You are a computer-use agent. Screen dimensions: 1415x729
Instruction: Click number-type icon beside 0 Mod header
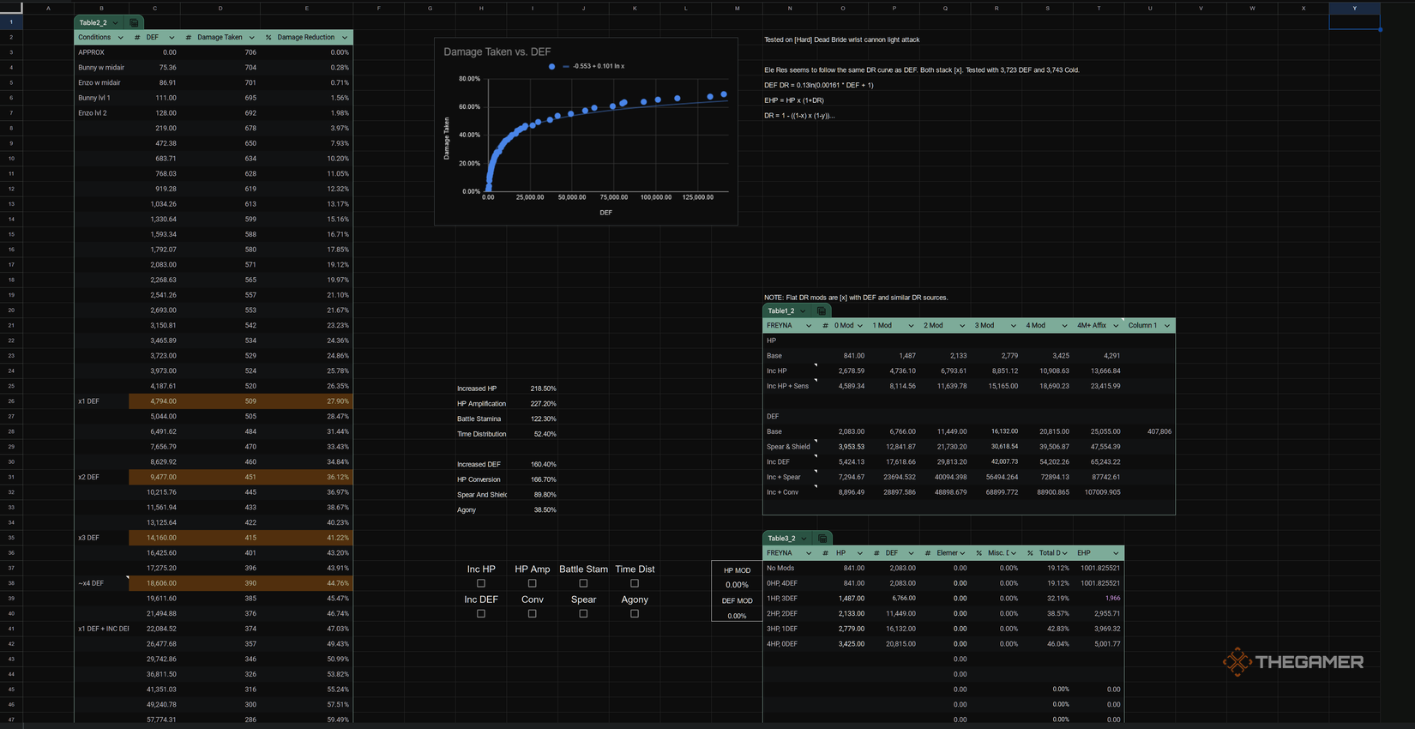coord(825,326)
